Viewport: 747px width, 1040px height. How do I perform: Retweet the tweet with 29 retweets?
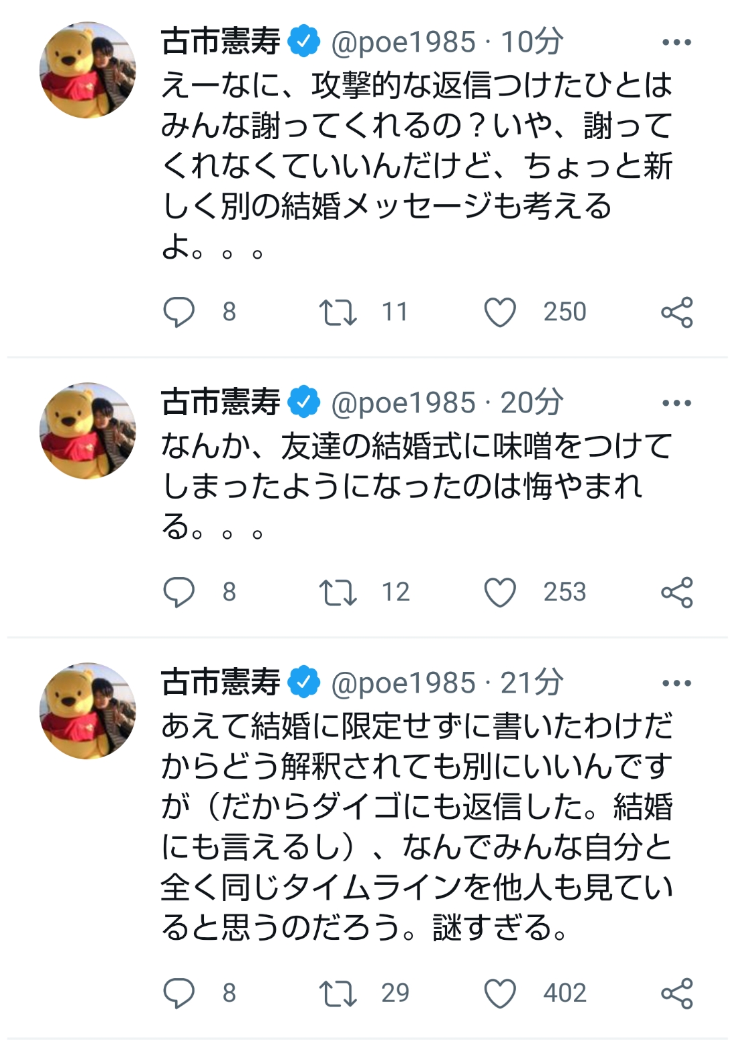click(x=337, y=994)
